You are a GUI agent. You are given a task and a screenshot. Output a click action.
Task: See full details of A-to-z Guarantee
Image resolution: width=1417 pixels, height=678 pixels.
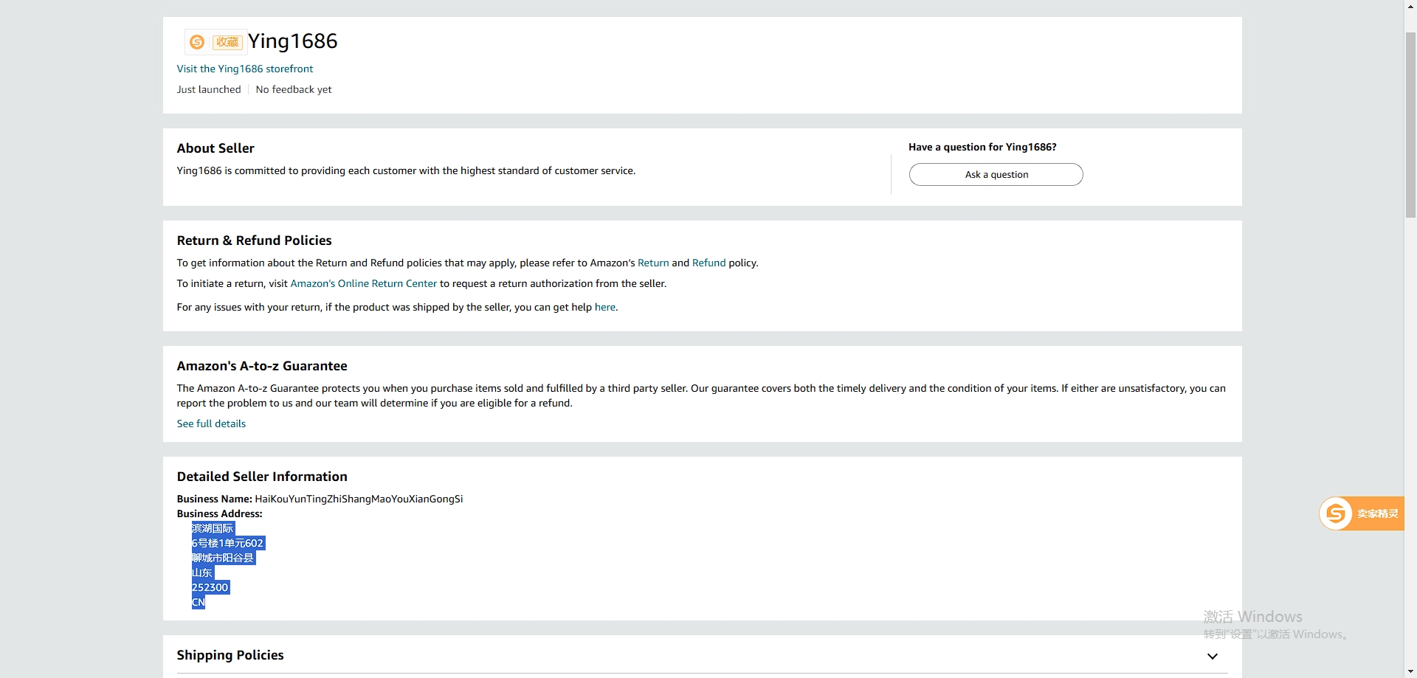[x=211, y=423]
